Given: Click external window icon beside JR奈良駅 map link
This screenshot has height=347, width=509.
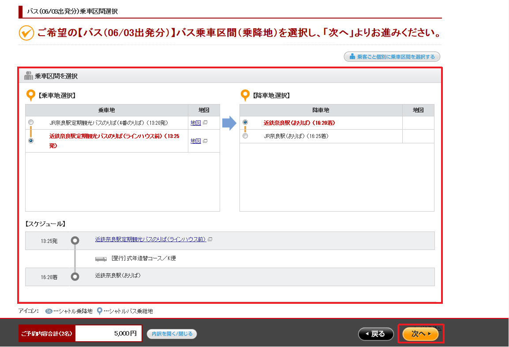Looking at the screenshot, I should [205, 123].
